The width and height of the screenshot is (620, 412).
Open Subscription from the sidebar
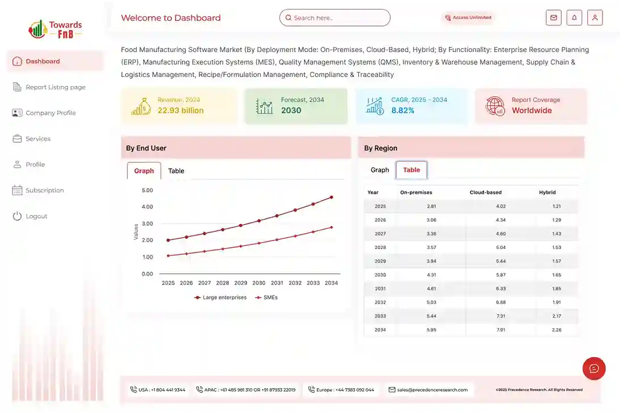pyautogui.click(x=44, y=191)
